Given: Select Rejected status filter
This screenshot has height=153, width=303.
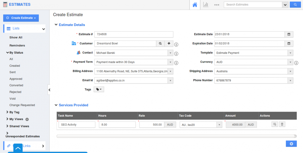Looking at the screenshot, I should (15, 92).
